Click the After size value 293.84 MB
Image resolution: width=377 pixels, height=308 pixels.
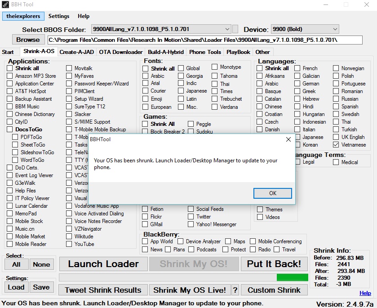click(351, 271)
